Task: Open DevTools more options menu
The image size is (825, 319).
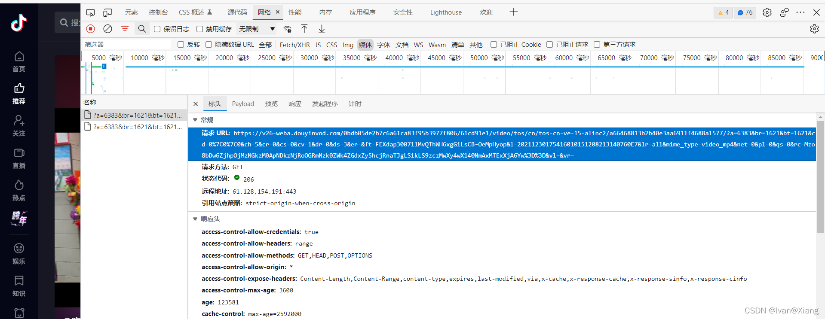Action: point(800,12)
